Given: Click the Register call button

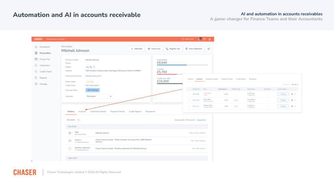Looking at the screenshot, I should tap(173, 49).
